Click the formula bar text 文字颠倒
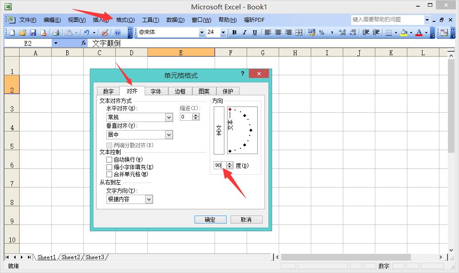Viewport: 459px width, 273px height. click(x=106, y=43)
